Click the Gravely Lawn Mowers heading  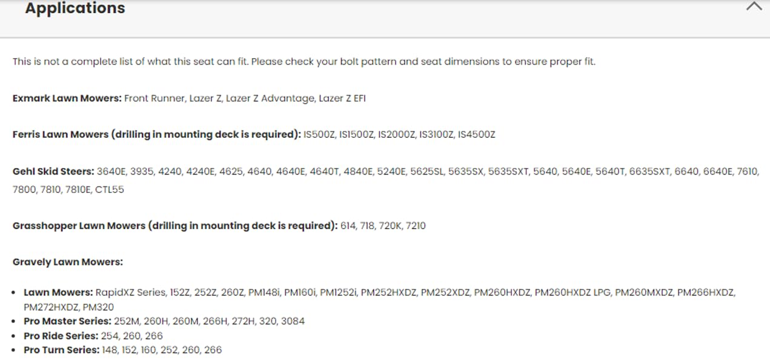(68, 262)
